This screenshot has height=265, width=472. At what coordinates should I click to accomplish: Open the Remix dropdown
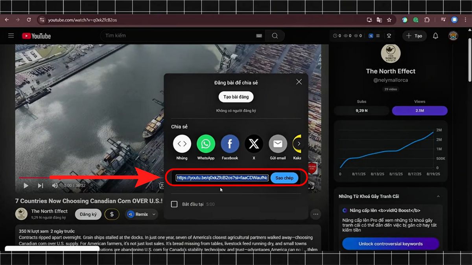141,214
